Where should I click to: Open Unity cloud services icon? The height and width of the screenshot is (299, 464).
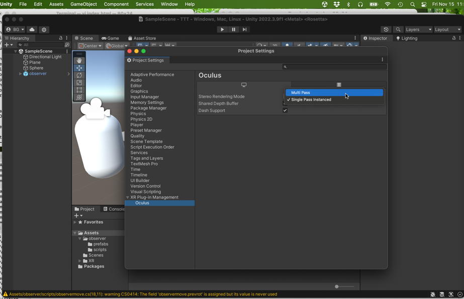click(x=32, y=30)
